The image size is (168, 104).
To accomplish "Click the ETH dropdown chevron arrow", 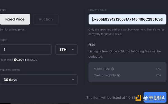I will (73, 50).
